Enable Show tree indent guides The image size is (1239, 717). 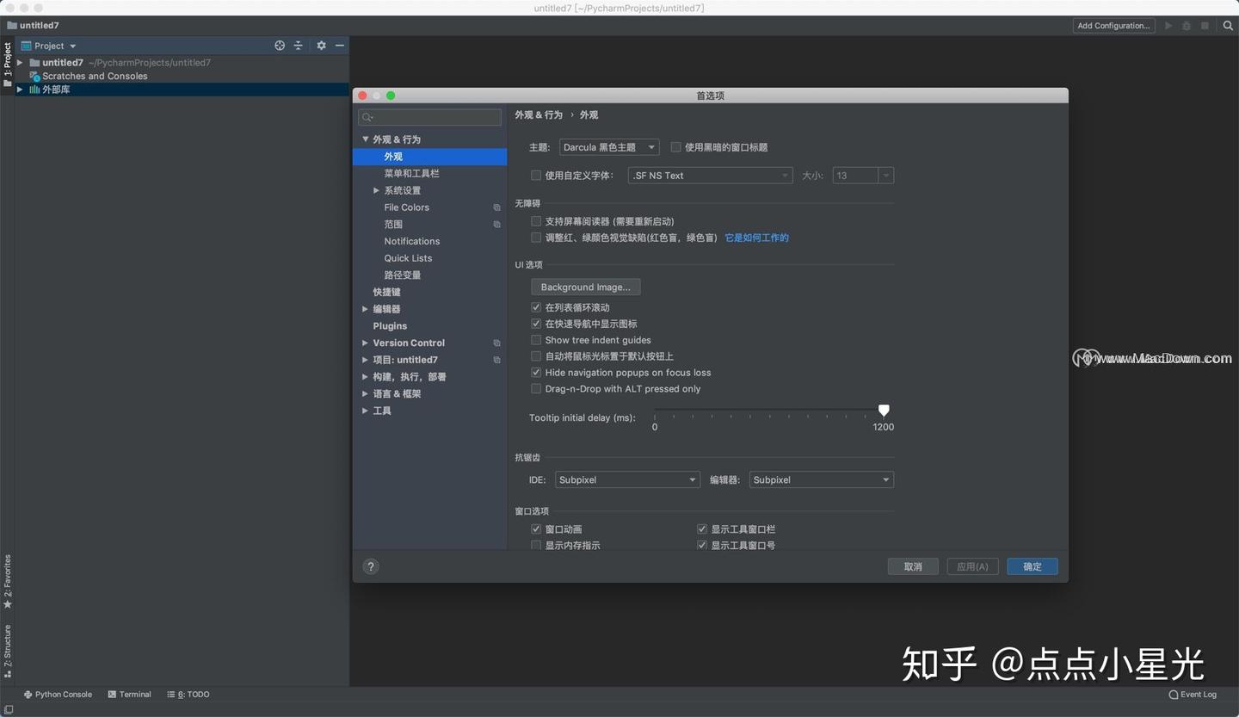click(536, 340)
